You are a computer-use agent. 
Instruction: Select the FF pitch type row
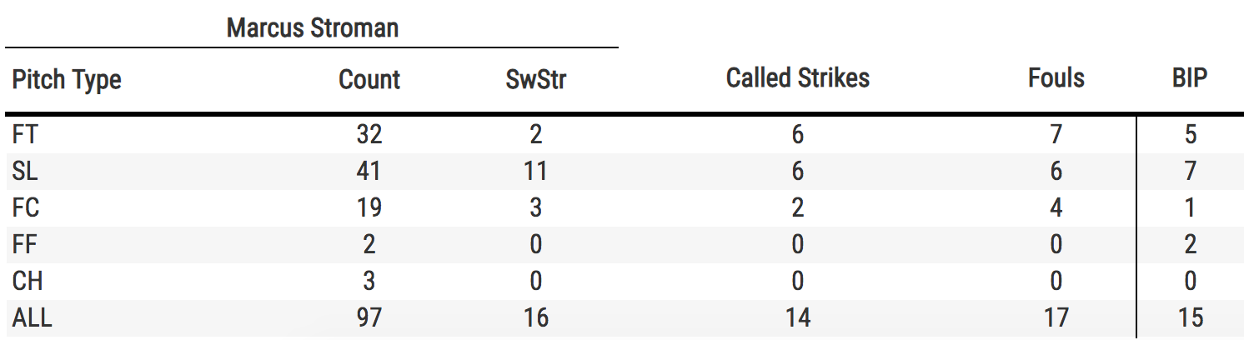pos(26,244)
